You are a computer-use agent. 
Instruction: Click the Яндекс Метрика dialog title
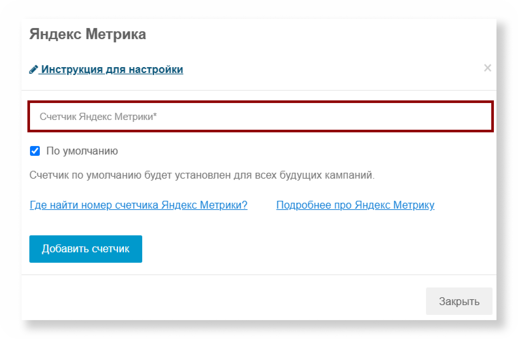(x=88, y=34)
